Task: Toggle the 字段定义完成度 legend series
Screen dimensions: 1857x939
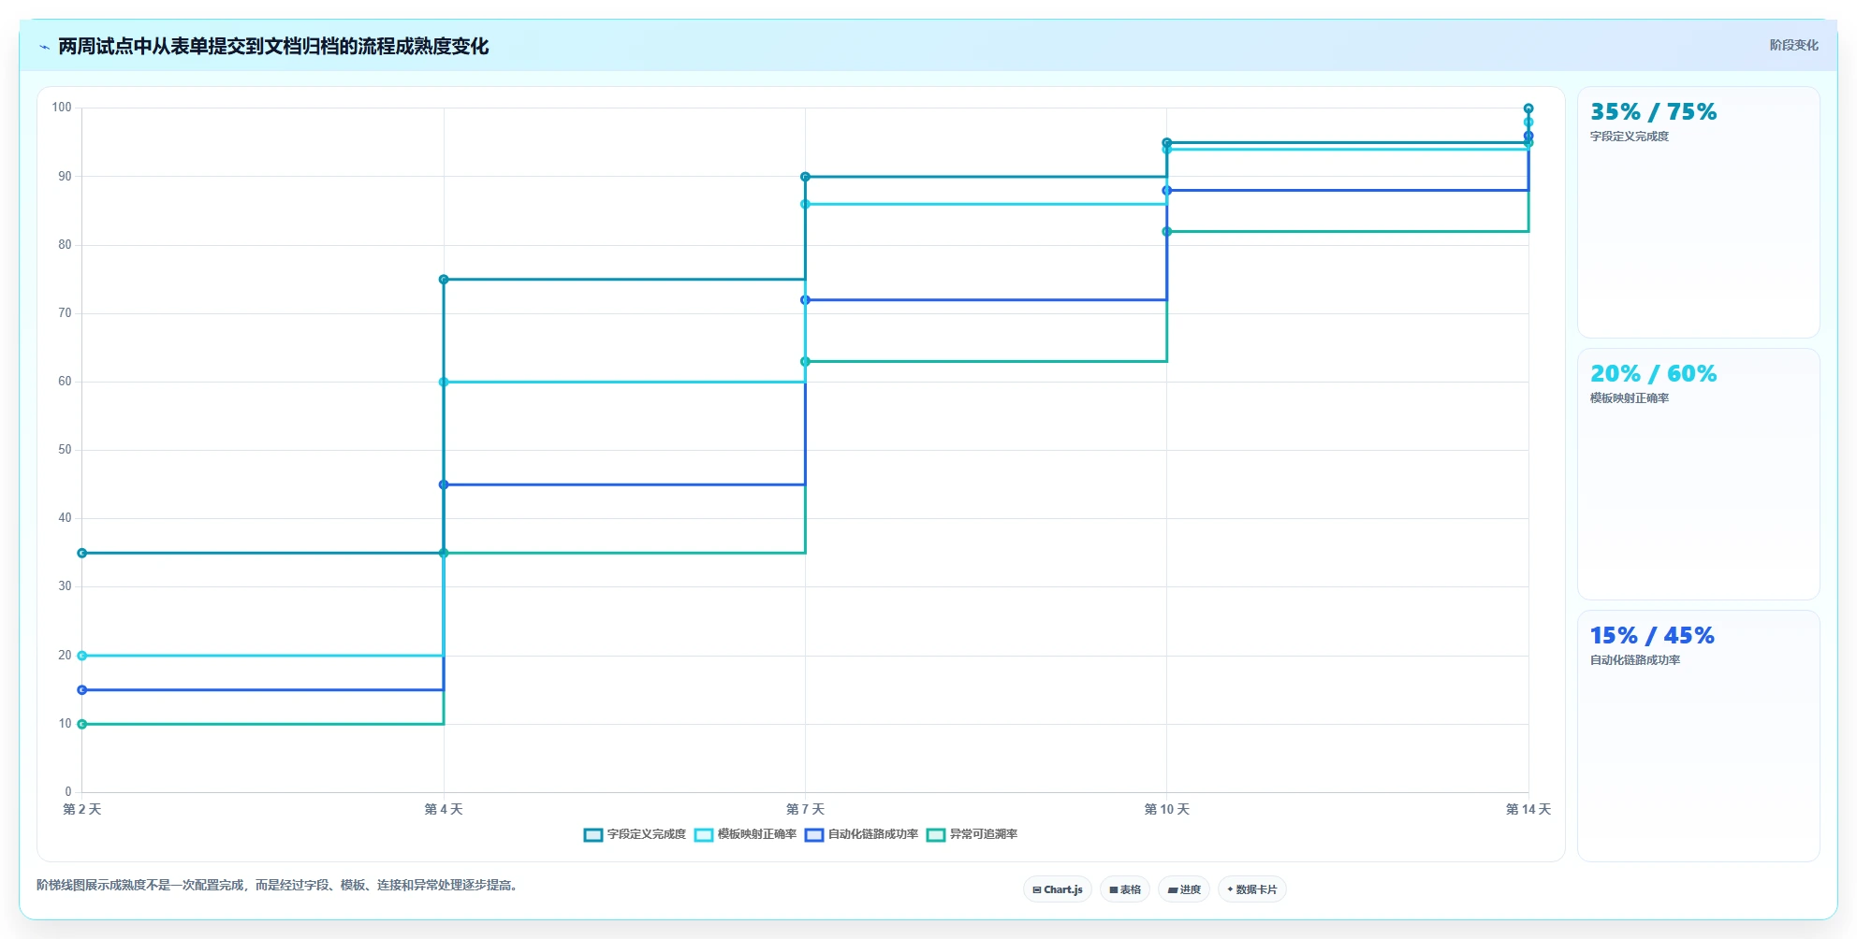Action: 635,834
